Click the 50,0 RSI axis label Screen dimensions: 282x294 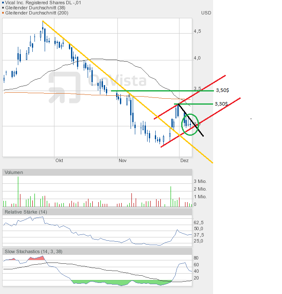(x=199, y=228)
